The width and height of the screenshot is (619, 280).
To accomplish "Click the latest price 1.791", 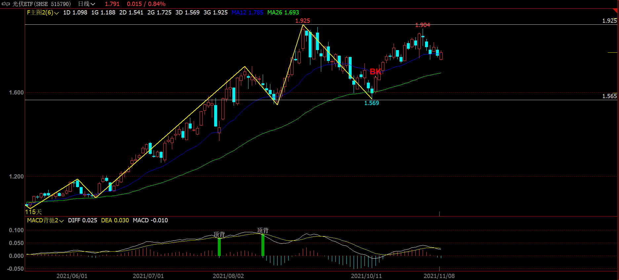I will coord(112,4).
